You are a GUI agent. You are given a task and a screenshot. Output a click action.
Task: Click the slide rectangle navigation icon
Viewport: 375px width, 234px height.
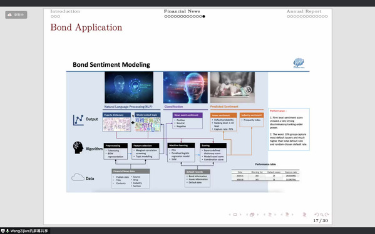[235, 215]
